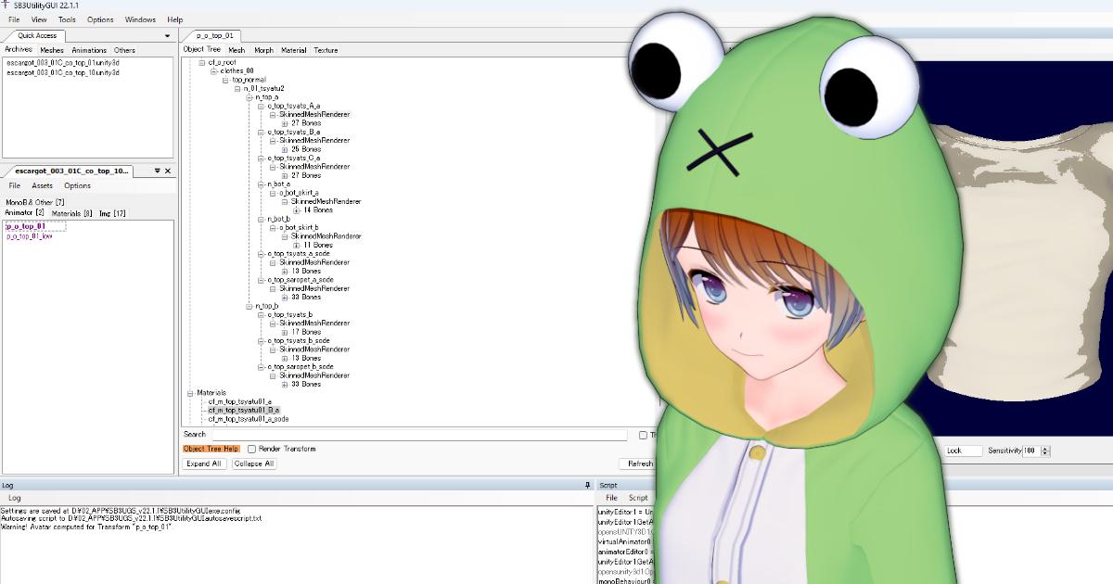Click the Quick Access panel dropdown arrow
This screenshot has height=584, width=1113.
click(168, 36)
